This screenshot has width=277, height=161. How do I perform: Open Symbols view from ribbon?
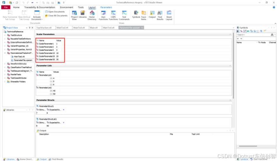coord(136,15)
